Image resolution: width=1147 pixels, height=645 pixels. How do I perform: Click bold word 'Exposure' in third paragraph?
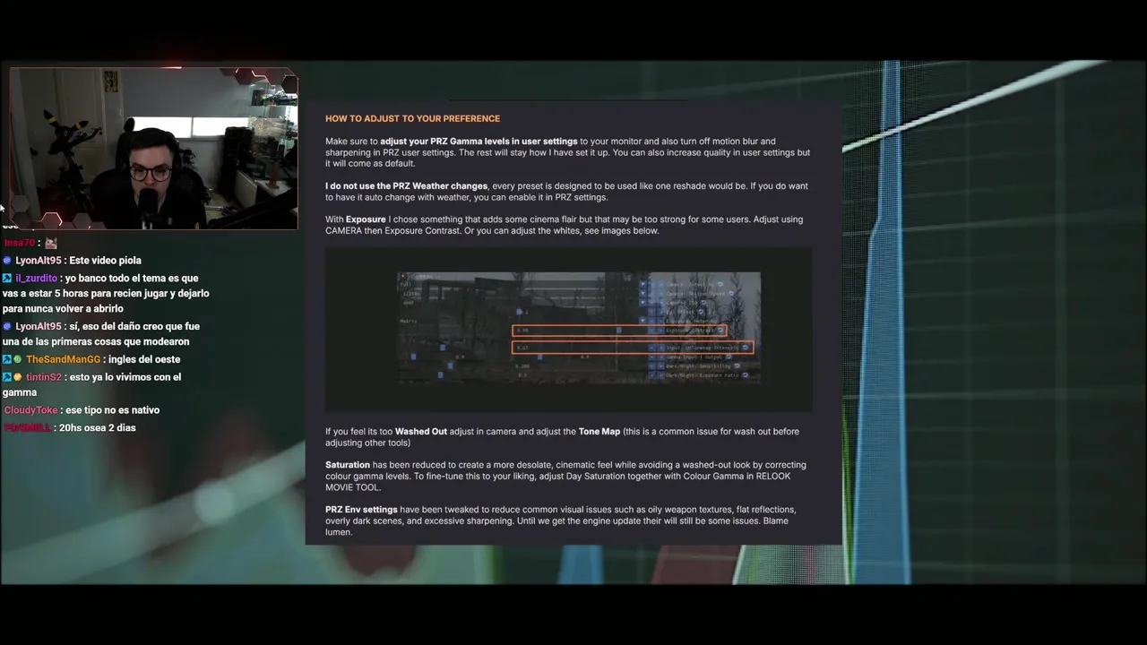click(366, 219)
